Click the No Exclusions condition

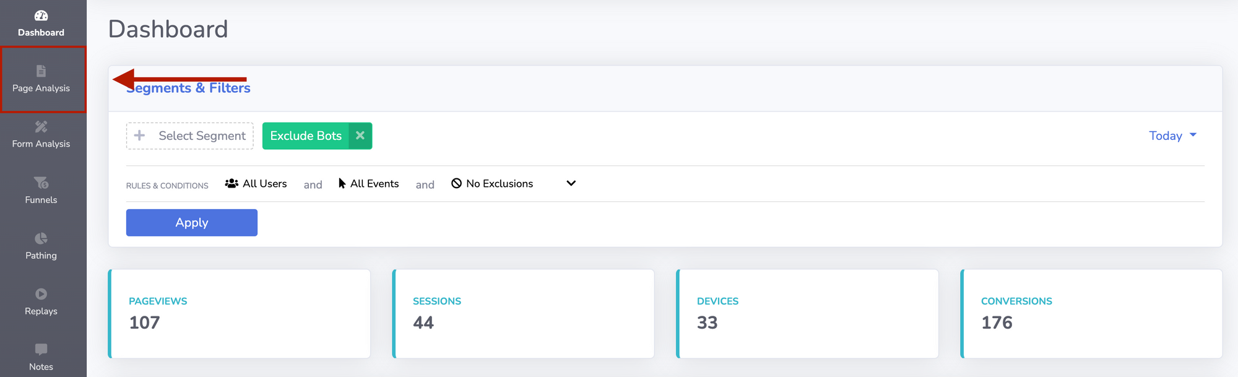click(x=492, y=184)
